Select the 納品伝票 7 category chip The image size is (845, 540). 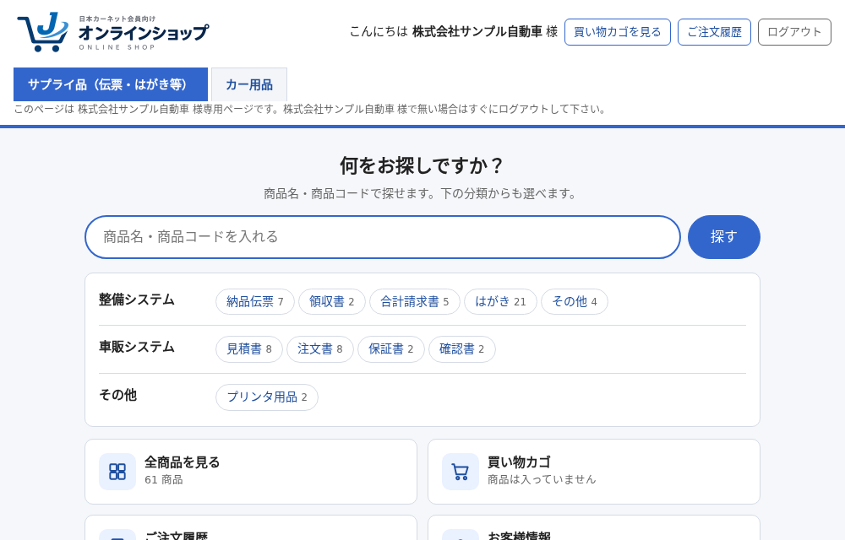[x=255, y=302]
